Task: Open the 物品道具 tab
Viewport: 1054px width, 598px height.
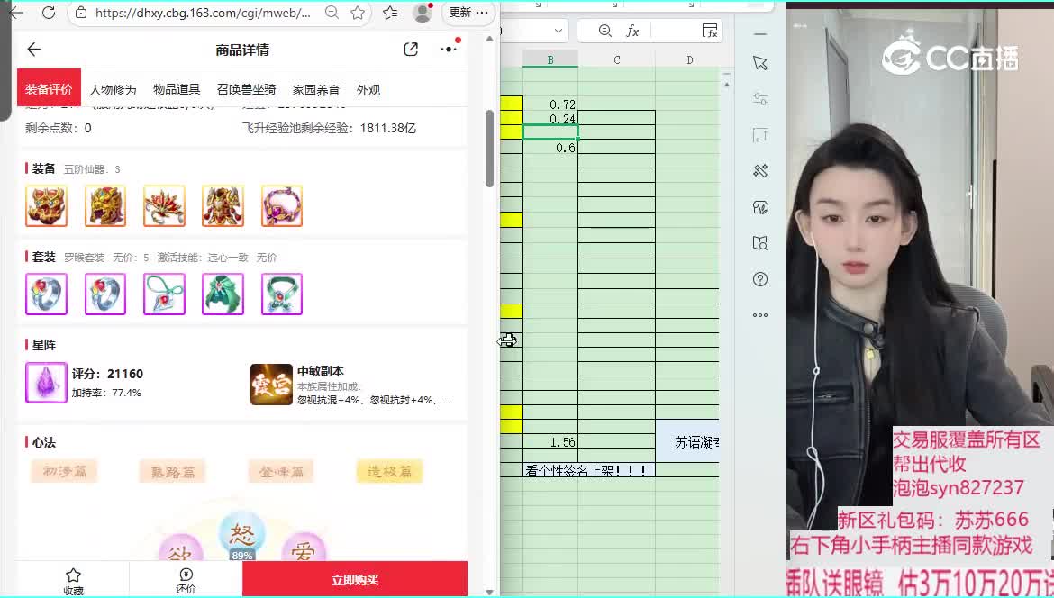Action: pyautogui.click(x=176, y=89)
